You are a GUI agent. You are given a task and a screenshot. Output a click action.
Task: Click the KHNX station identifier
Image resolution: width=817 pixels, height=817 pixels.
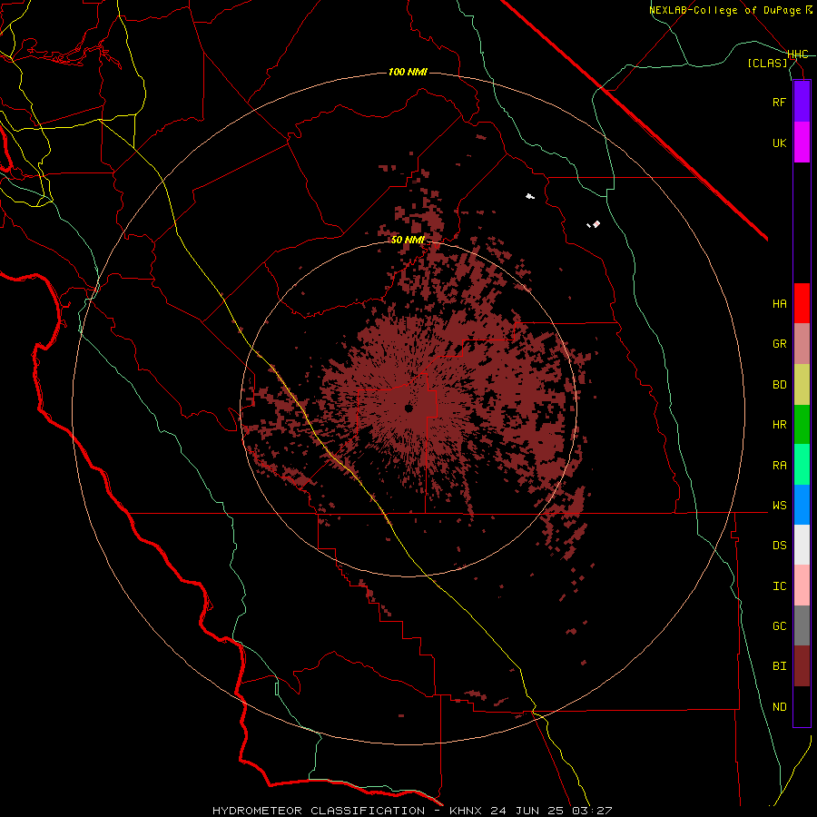(466, 811)
